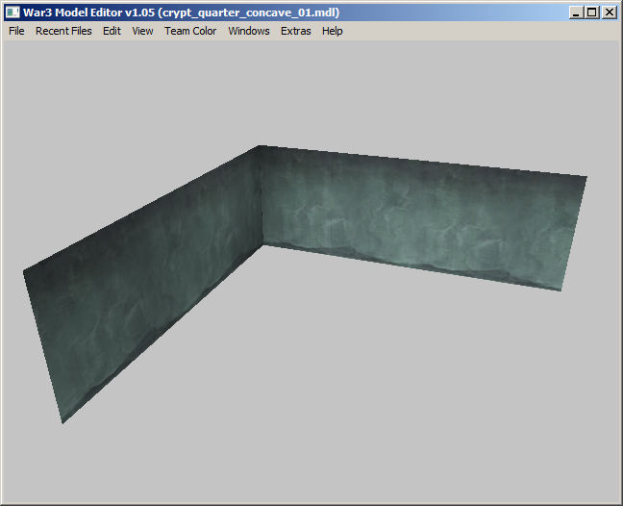Open the File menu
Screen dimensions: 623x506
16,31
